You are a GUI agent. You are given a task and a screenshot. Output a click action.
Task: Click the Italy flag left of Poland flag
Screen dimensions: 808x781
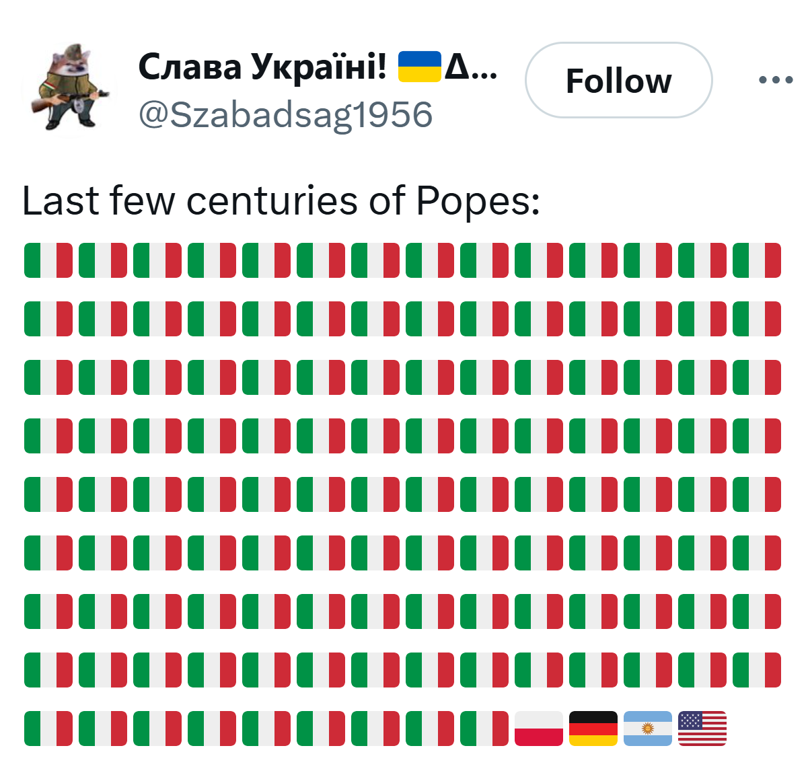(x=484, y=729)
